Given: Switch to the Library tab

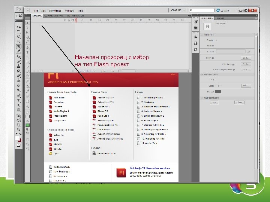Looking at the screenshot, I should click(x=220, y=18).
